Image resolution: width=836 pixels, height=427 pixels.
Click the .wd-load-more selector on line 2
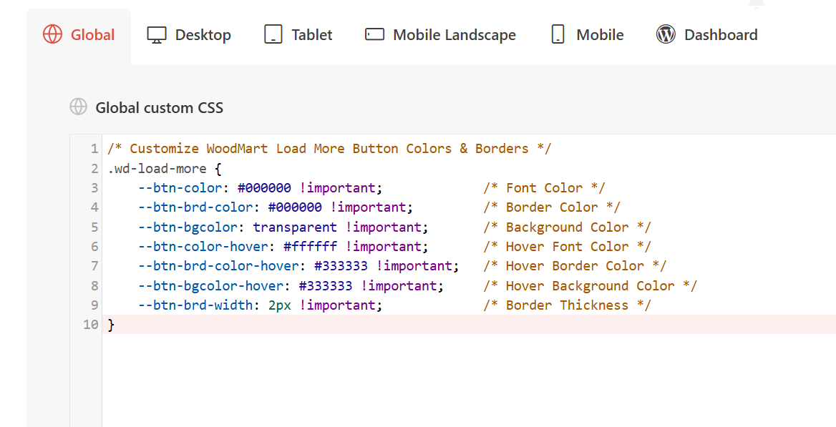point(157,169)
